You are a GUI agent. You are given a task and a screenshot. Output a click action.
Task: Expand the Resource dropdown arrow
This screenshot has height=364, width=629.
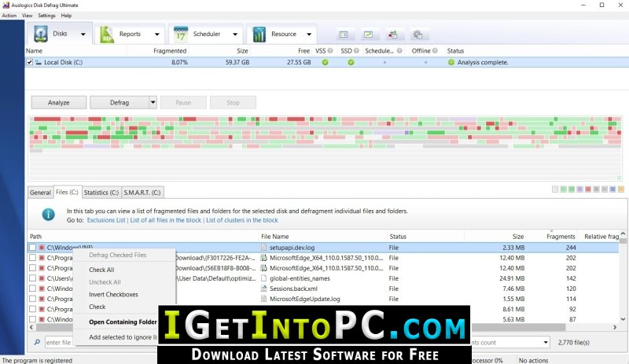click(309, 35)
